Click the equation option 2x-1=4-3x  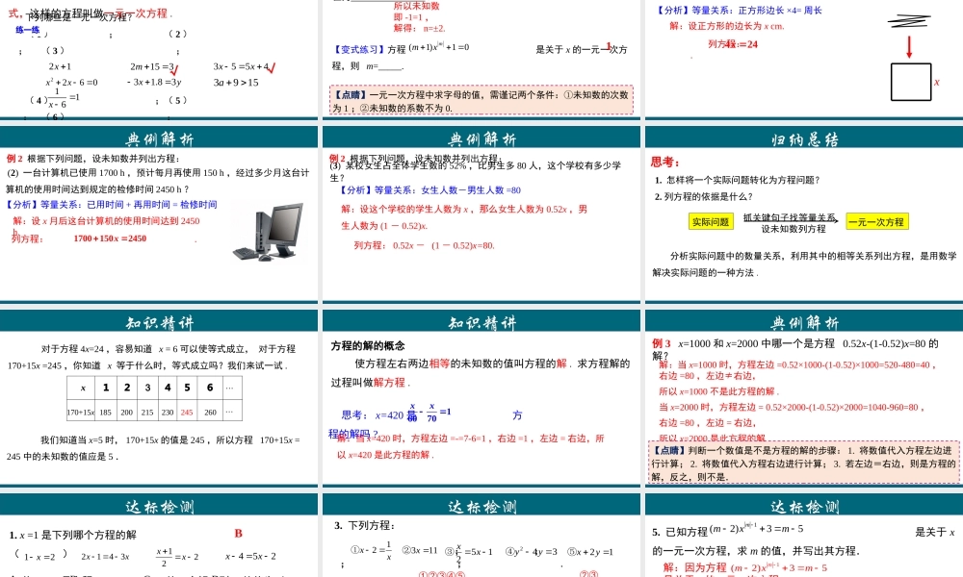click(105, 557)
